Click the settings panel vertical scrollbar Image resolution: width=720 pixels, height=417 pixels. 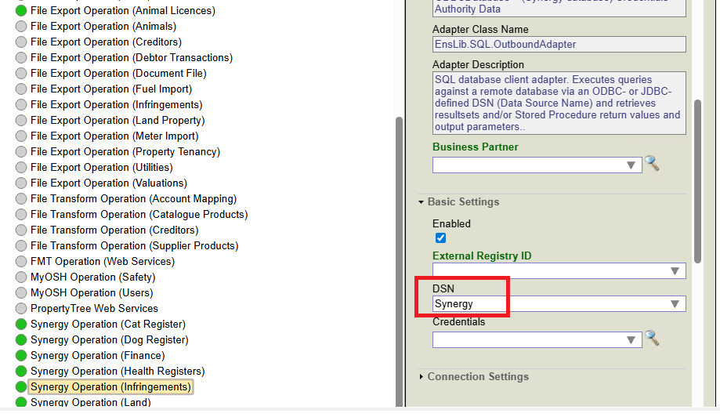(x=697, y=180)
